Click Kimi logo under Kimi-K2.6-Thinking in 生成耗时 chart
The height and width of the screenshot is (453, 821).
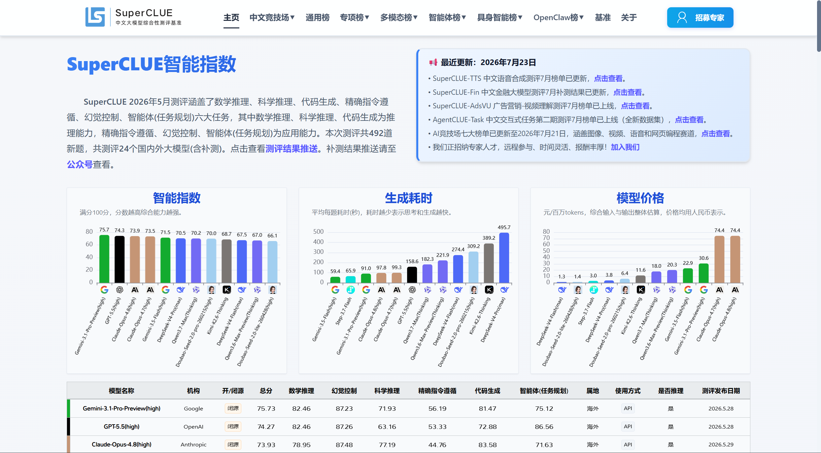tap(489, 290)
